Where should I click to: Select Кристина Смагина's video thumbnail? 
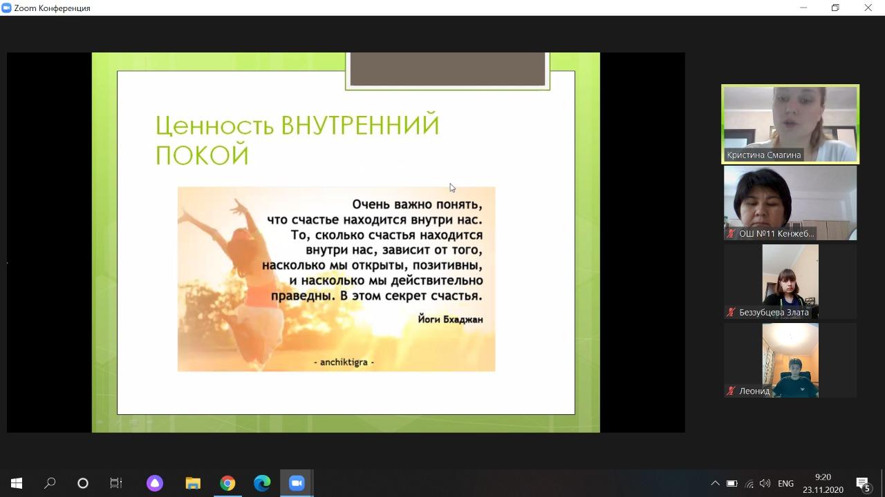click(x=790, y=124)
